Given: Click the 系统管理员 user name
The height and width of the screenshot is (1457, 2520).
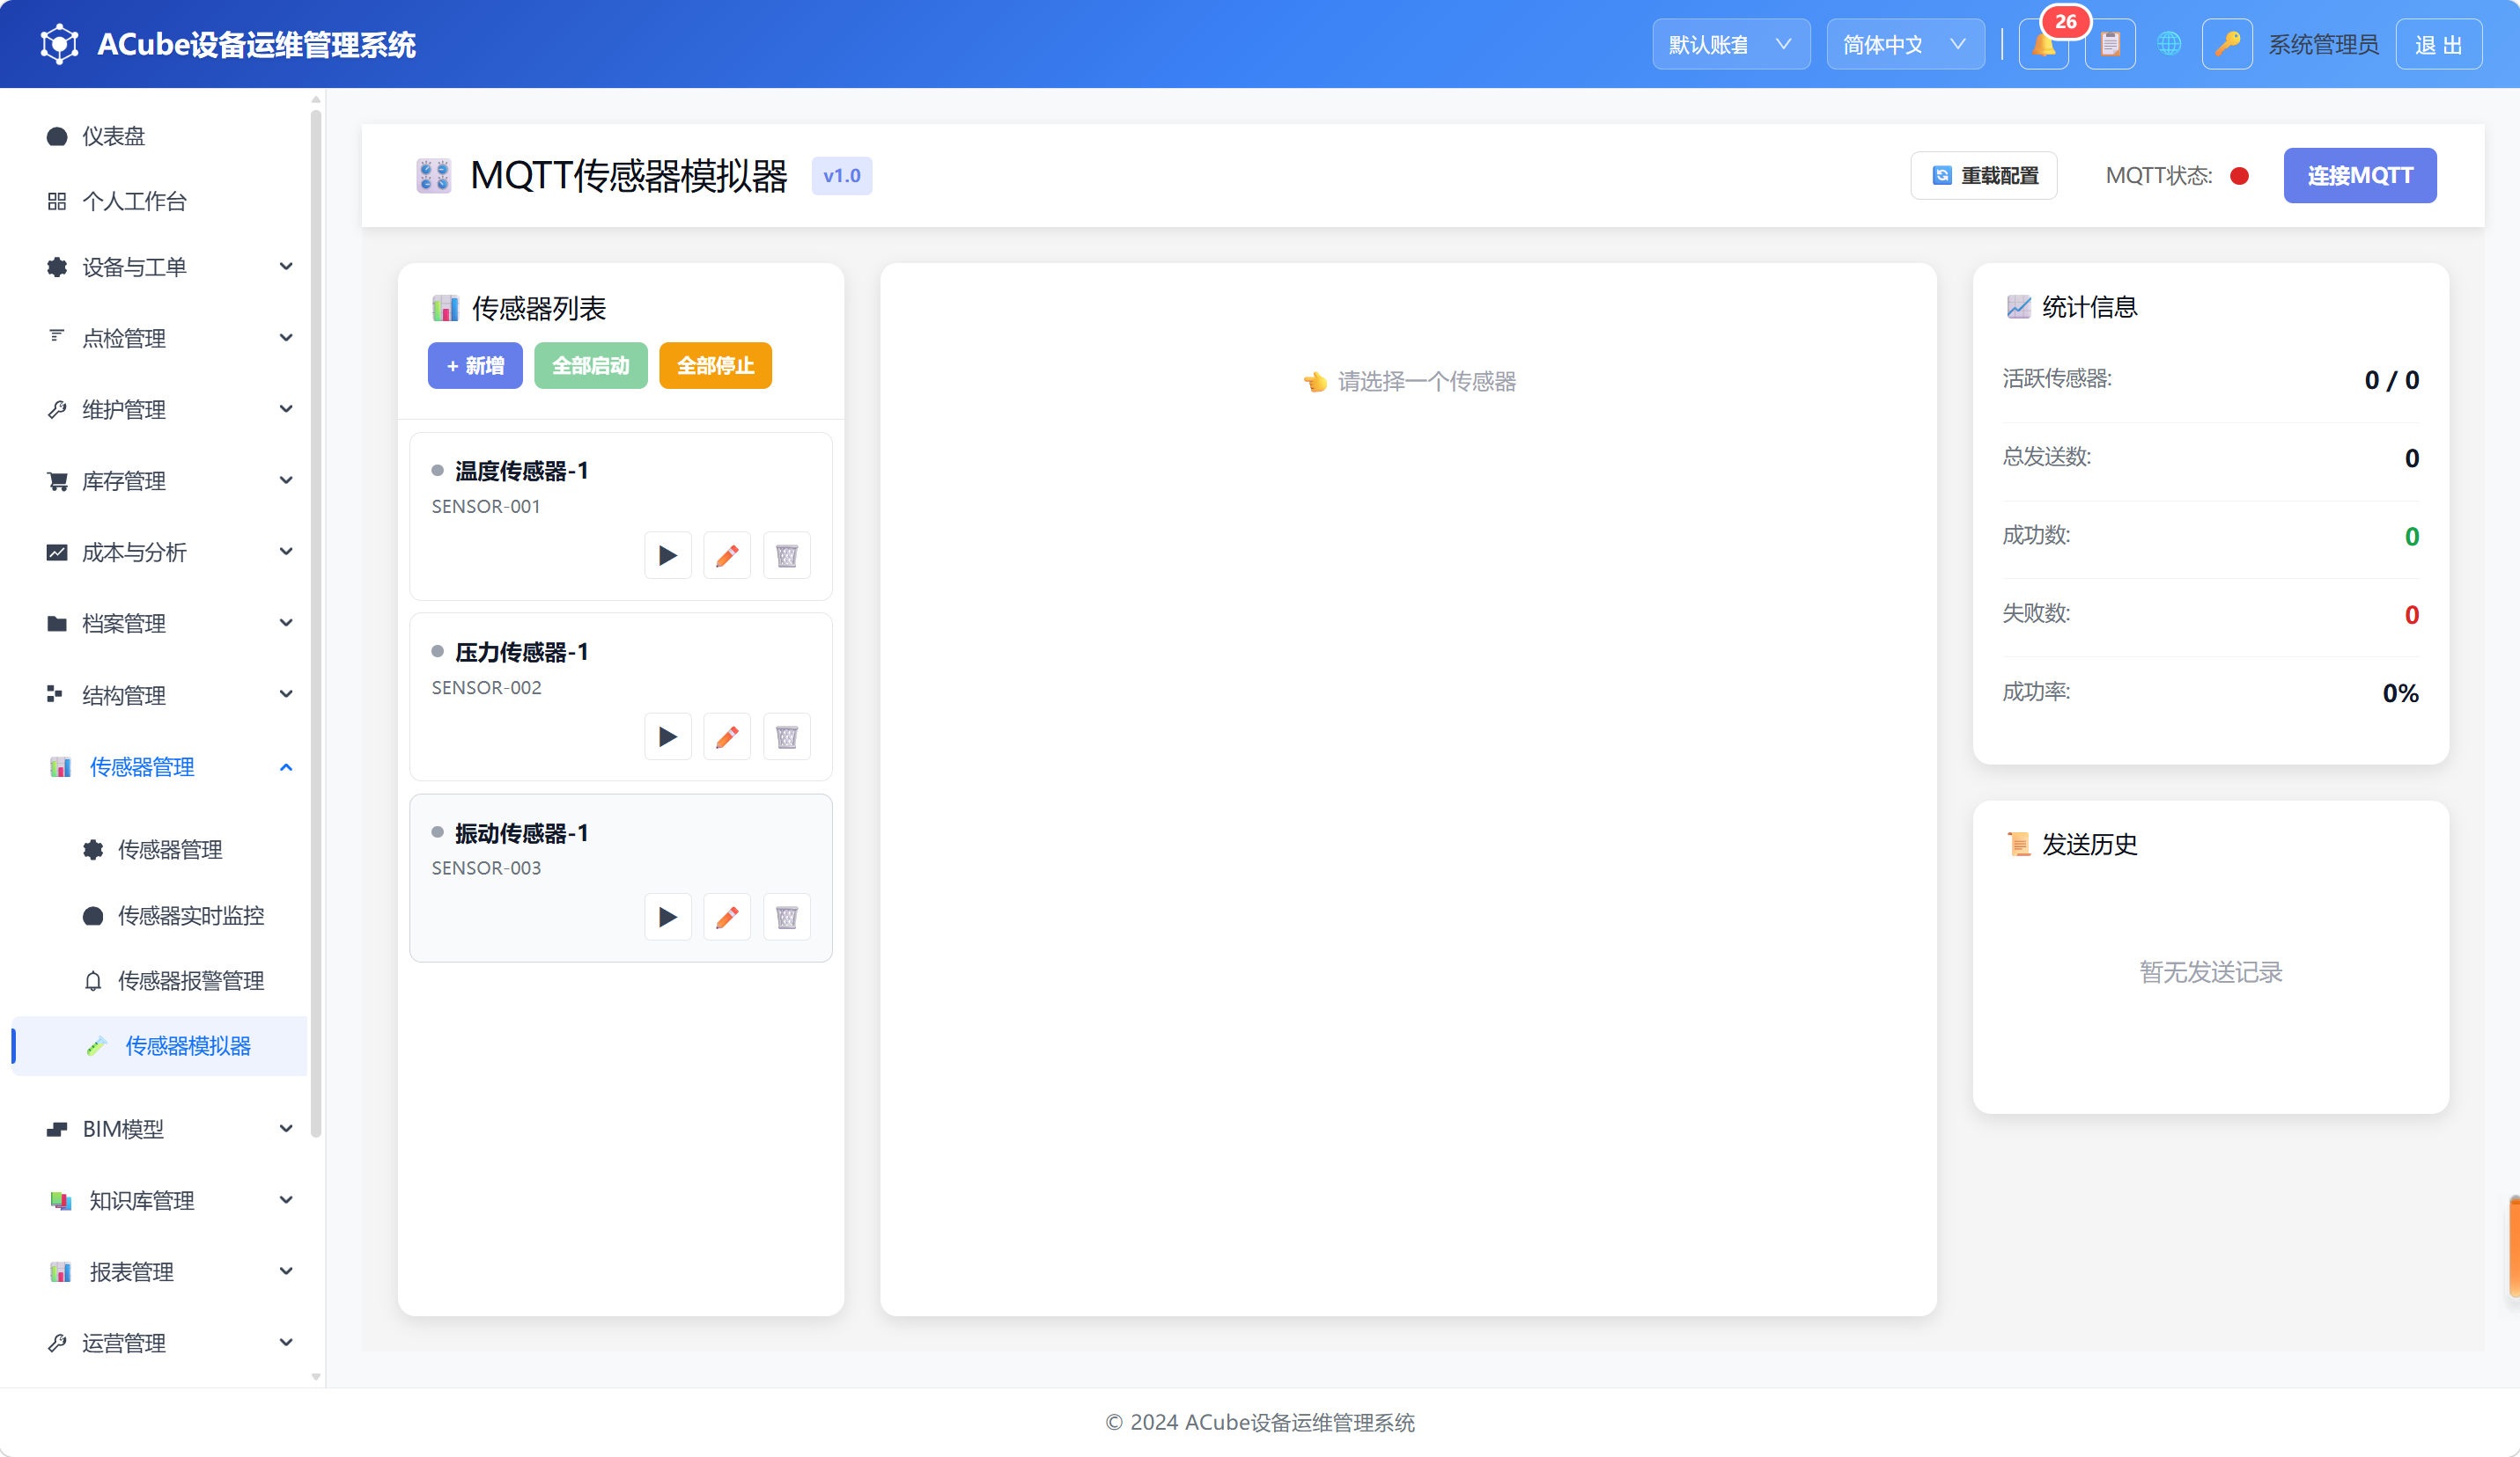Looking at the screenshot, I should click(x=2323, y=45).
